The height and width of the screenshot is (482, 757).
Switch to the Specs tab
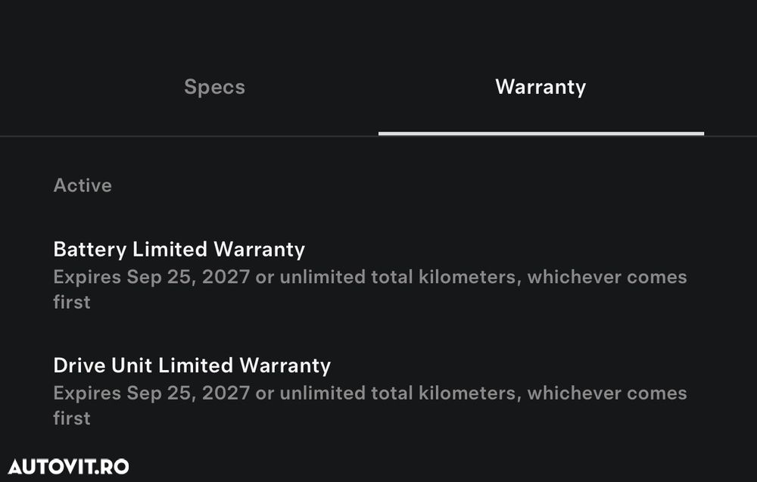214,87
